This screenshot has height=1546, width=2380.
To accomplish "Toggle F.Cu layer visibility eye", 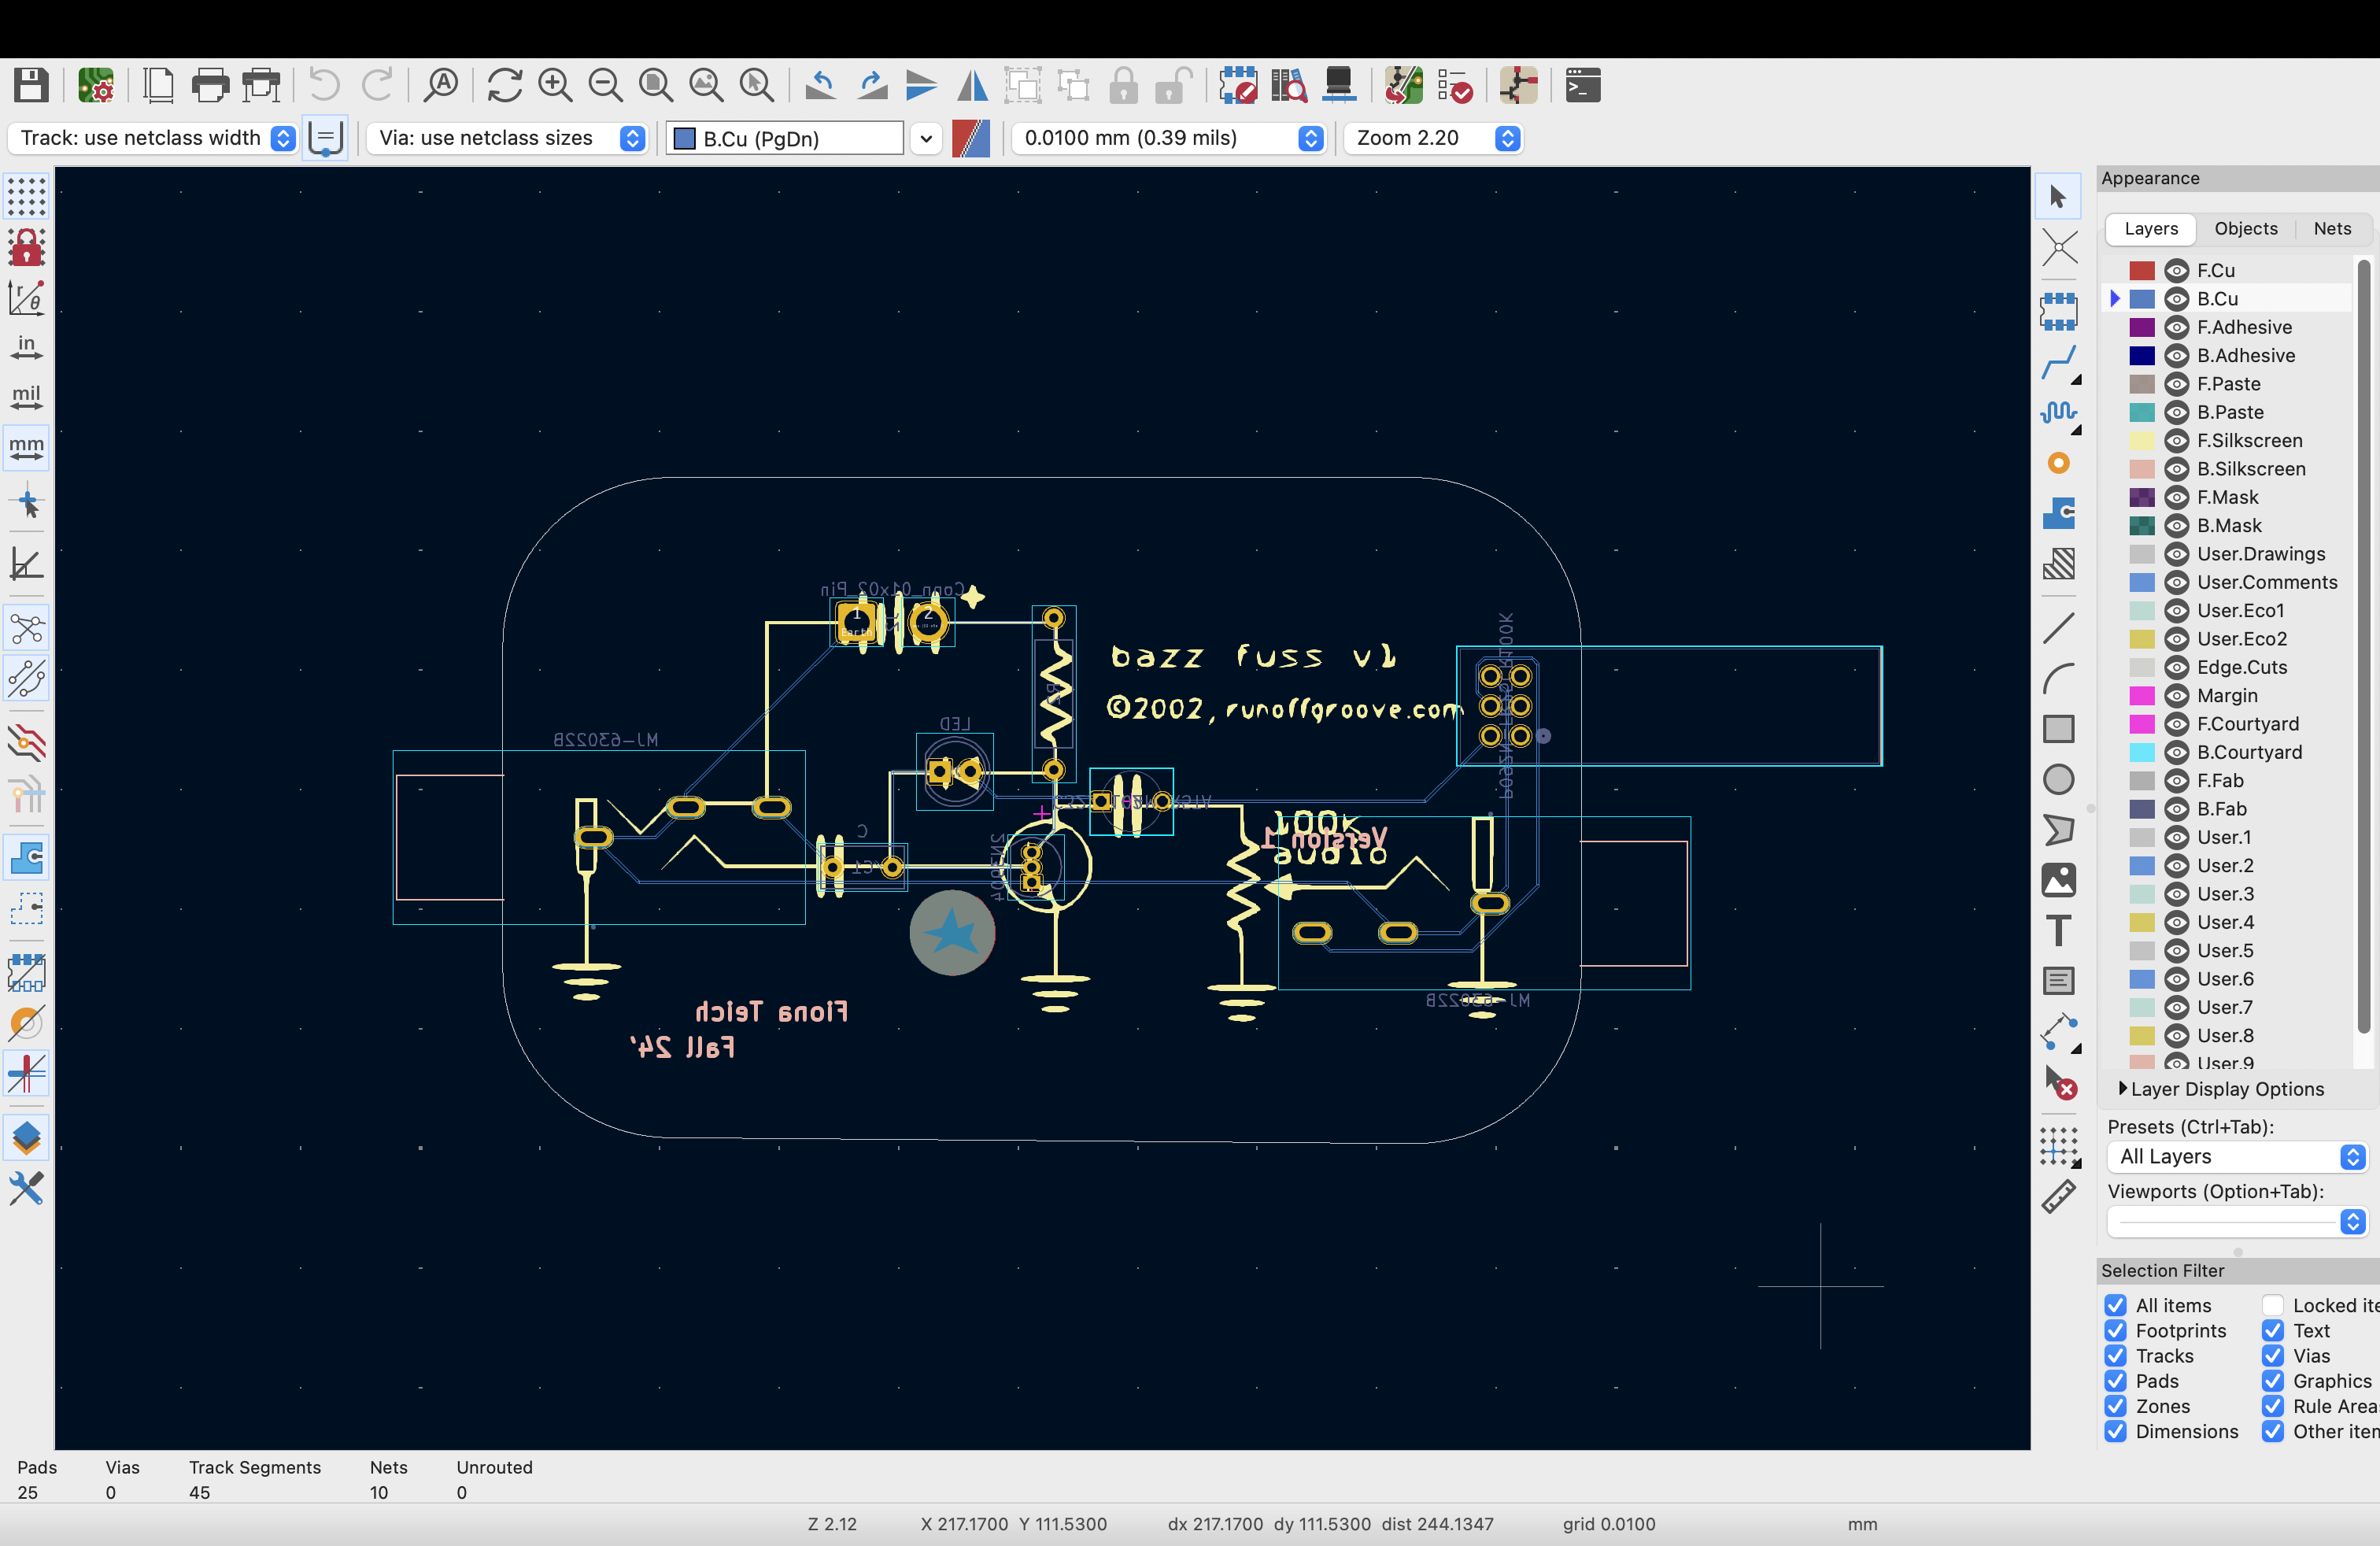I will click(x=2176, y=270).
